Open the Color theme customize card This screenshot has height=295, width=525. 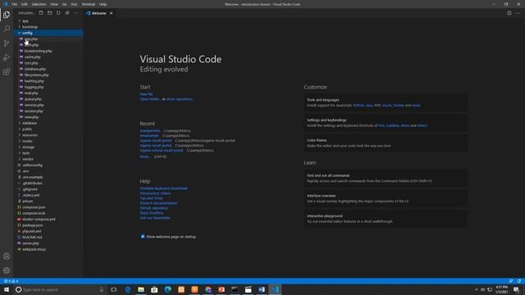(x=386, y=143)
